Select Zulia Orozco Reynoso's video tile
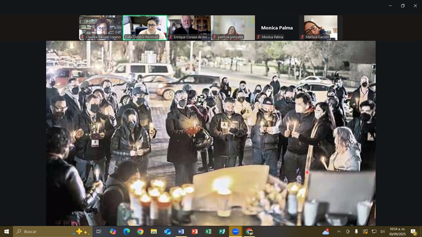This screenshot has width=422, height=237. pos(145,27)
